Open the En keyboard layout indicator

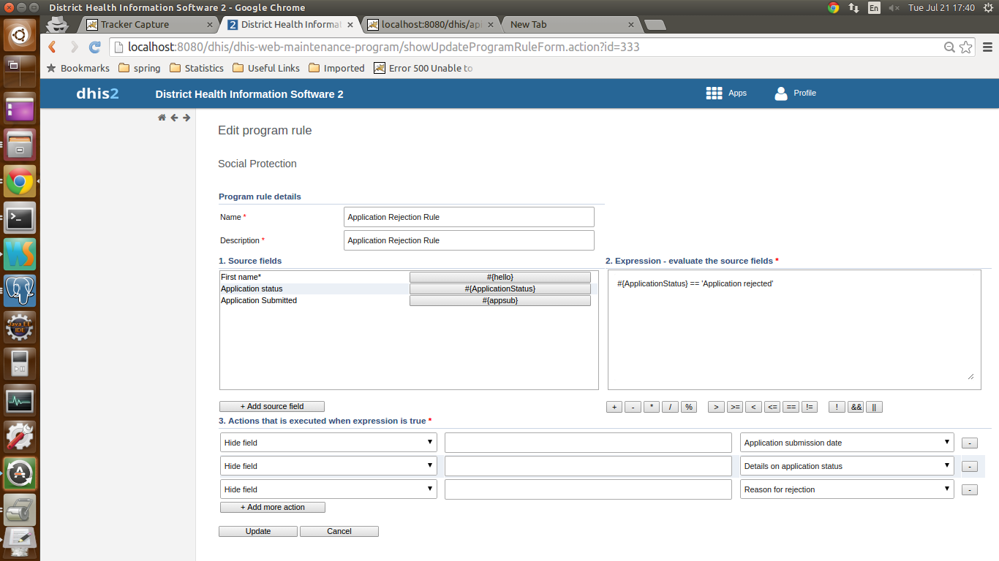point(874,8)
